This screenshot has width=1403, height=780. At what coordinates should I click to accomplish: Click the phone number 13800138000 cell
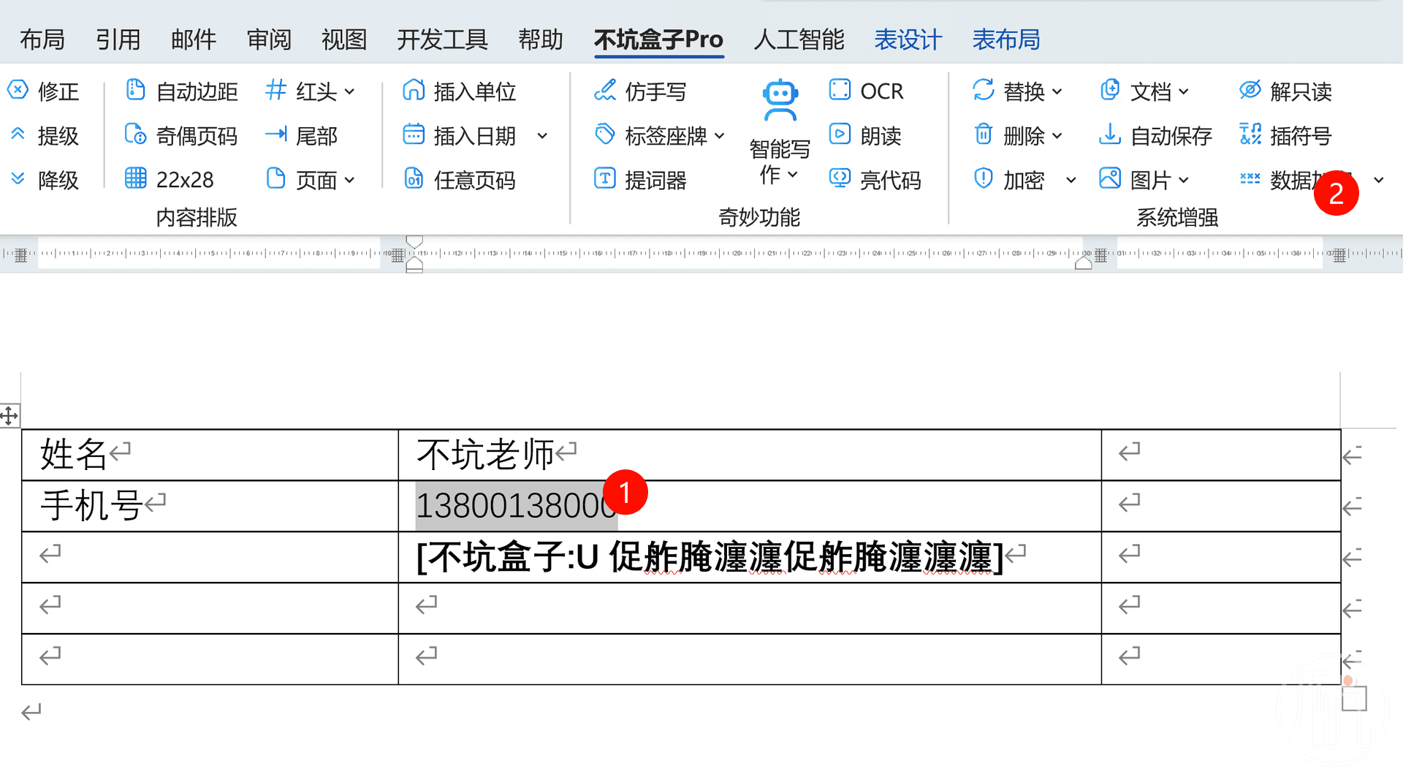[750, 506]
